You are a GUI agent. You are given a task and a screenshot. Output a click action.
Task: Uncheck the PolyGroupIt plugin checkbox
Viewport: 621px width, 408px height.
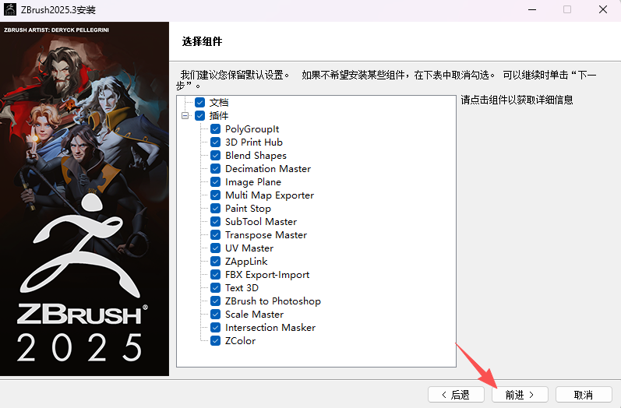(x=216, y=129)
